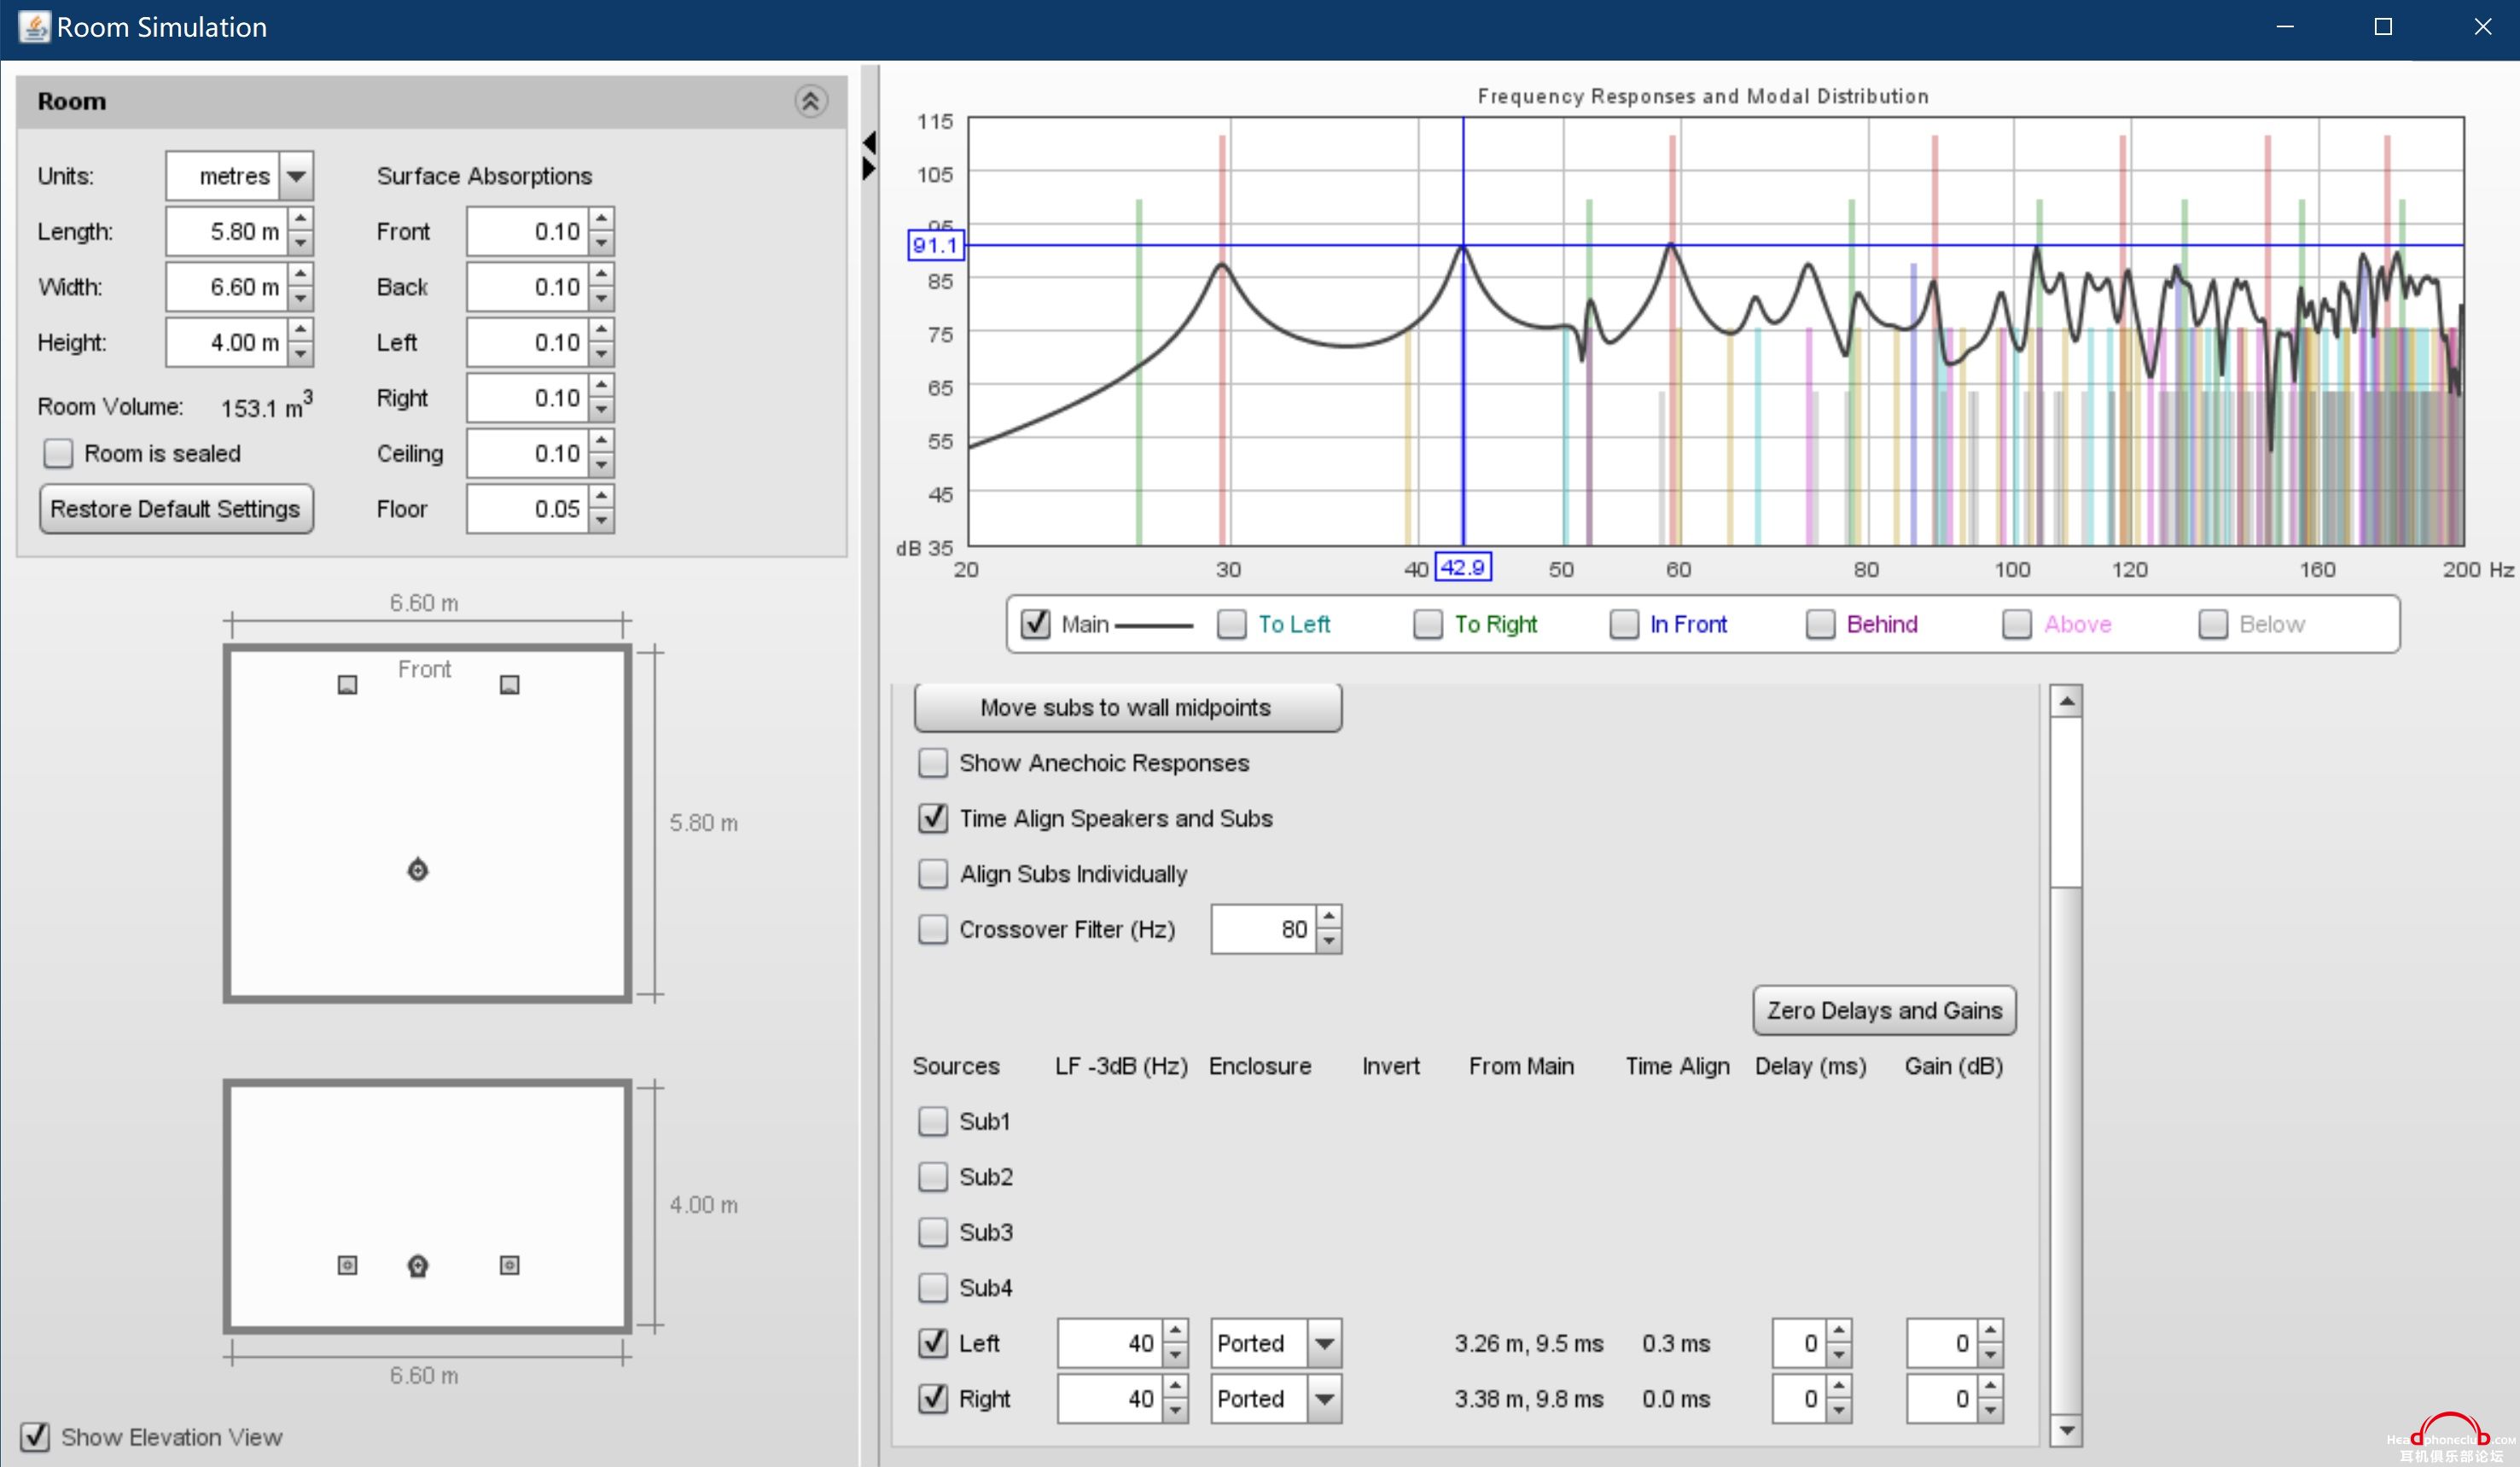Collapse the Room panel with double chevron
The width and height of the screenshot is (2520, 1467).
(x=810, y=101)
